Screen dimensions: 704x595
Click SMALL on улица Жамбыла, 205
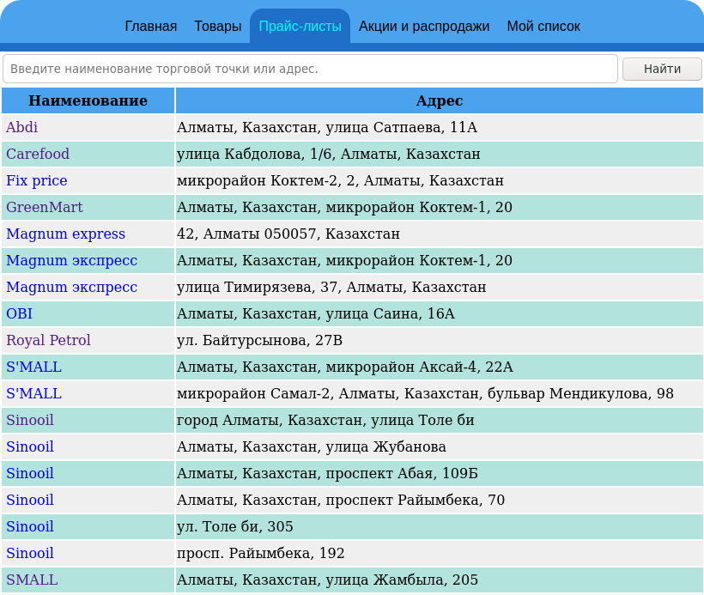[32, 580]
